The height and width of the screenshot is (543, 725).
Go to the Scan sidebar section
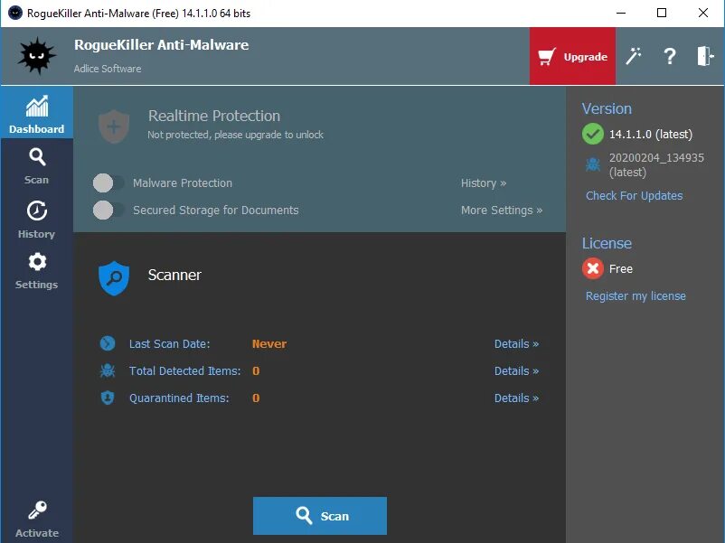(36, 166)
